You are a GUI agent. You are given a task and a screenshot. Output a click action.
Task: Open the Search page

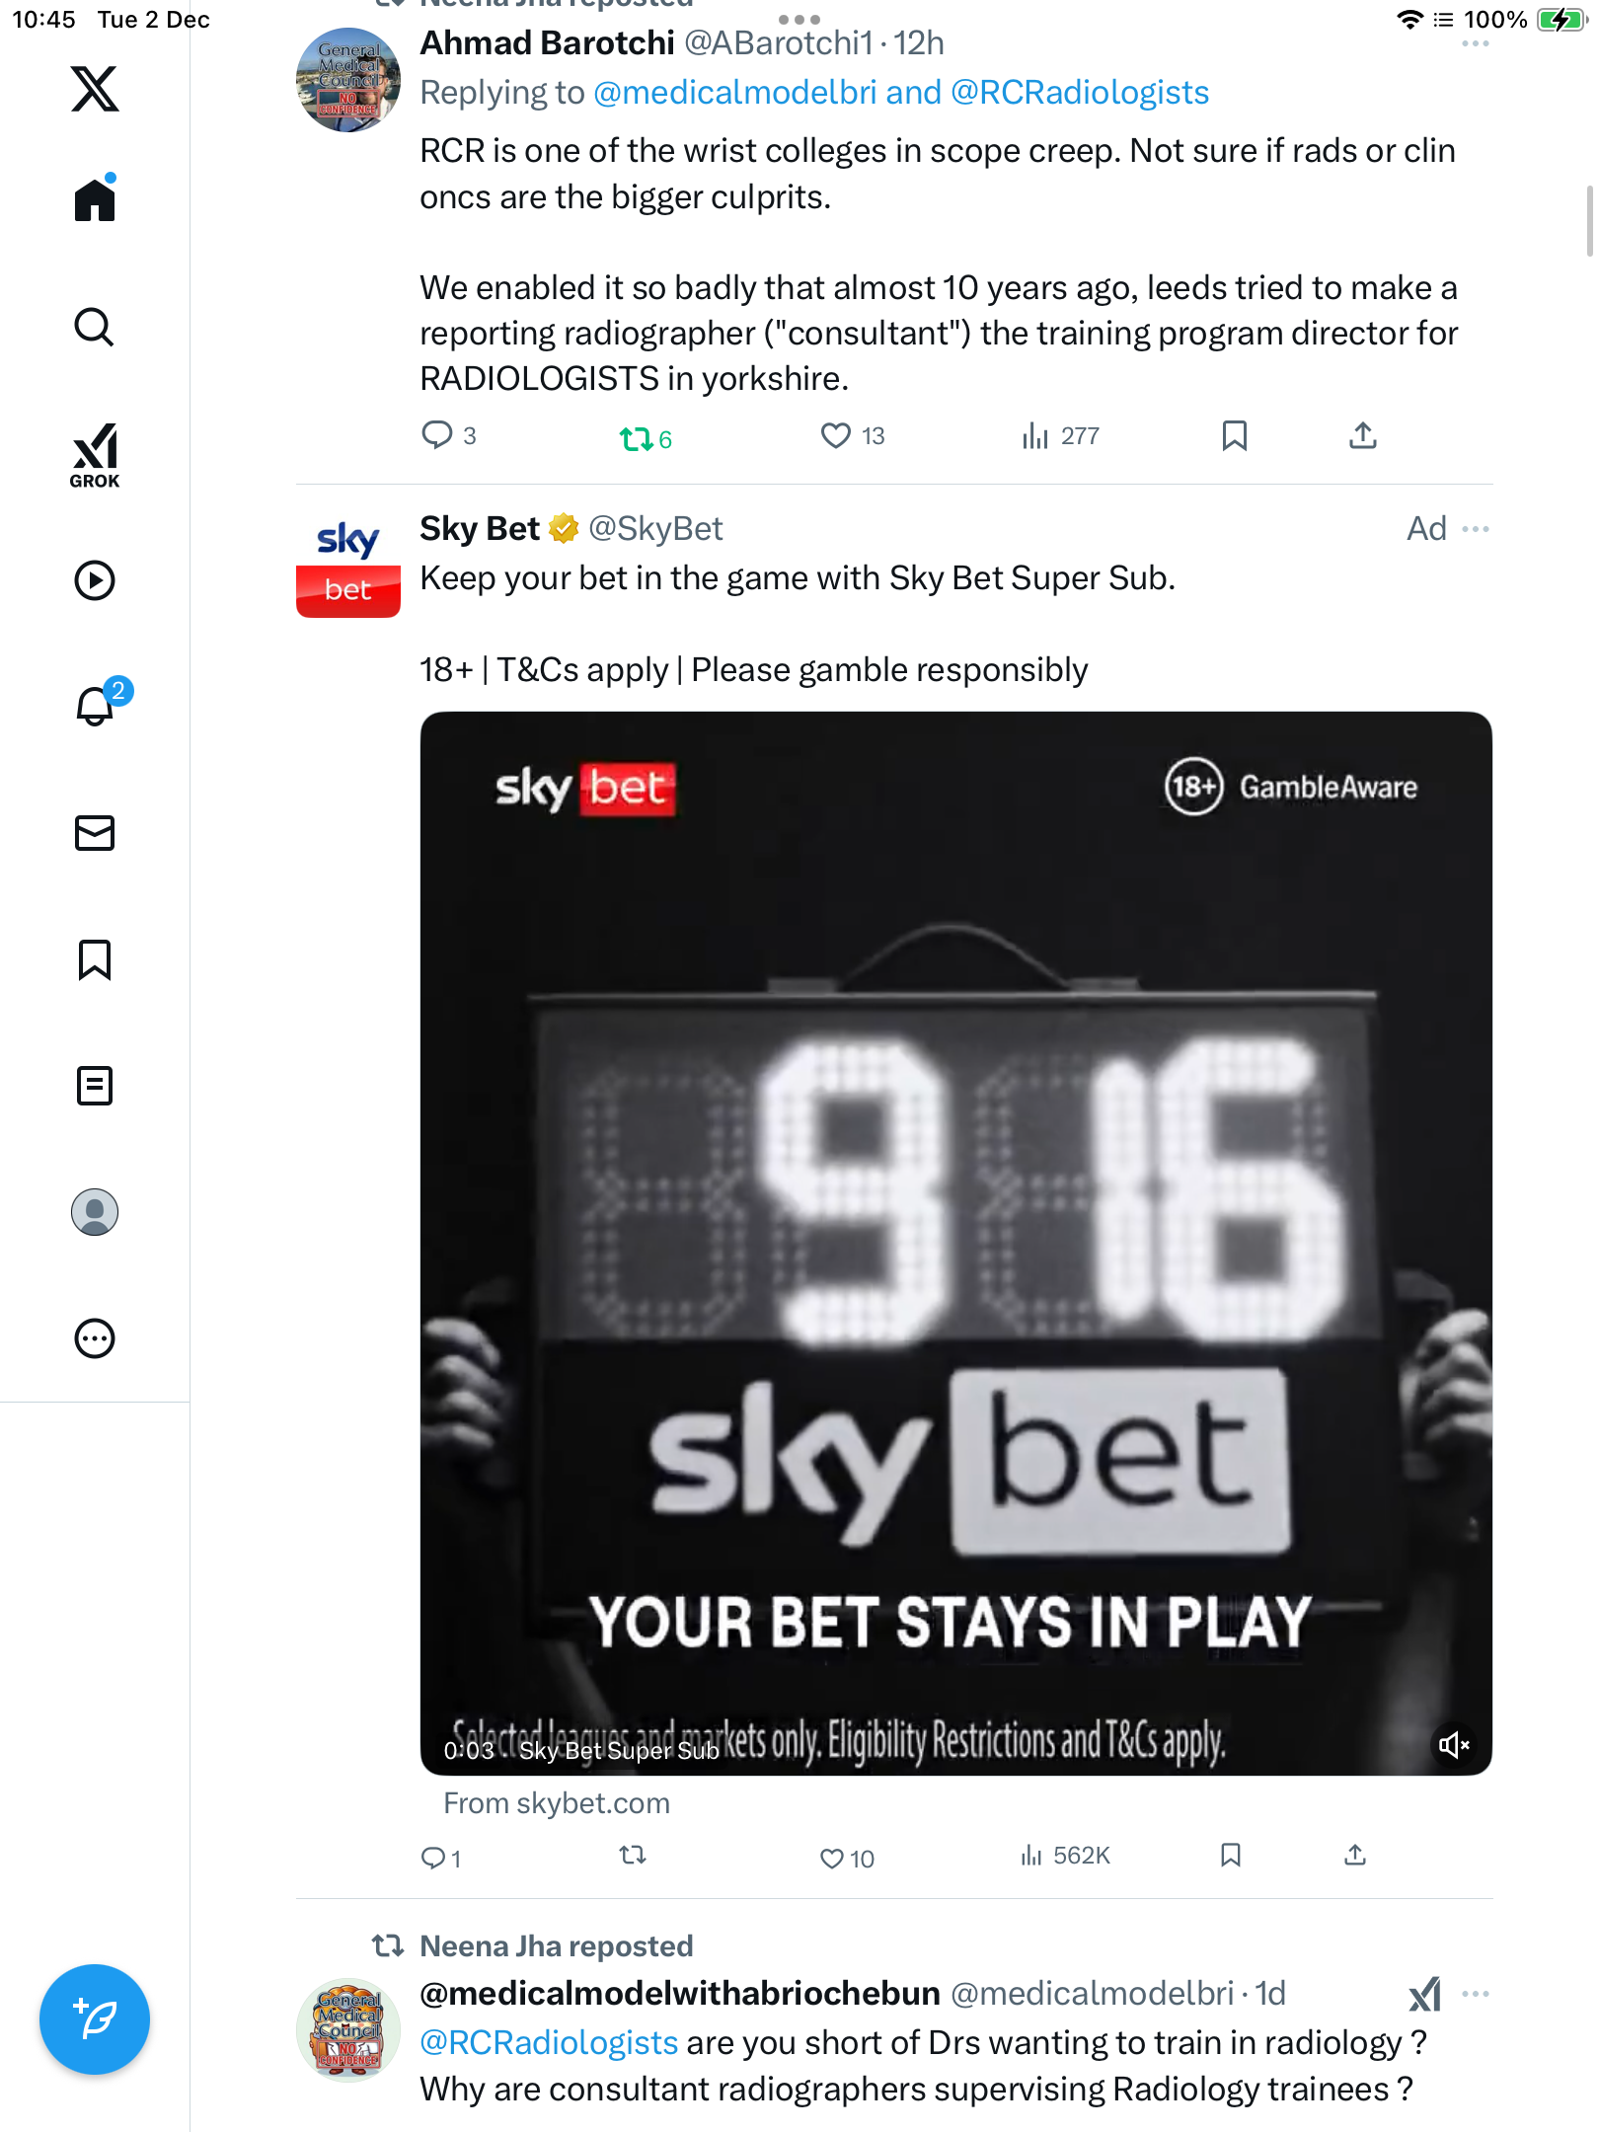point(95,328)
